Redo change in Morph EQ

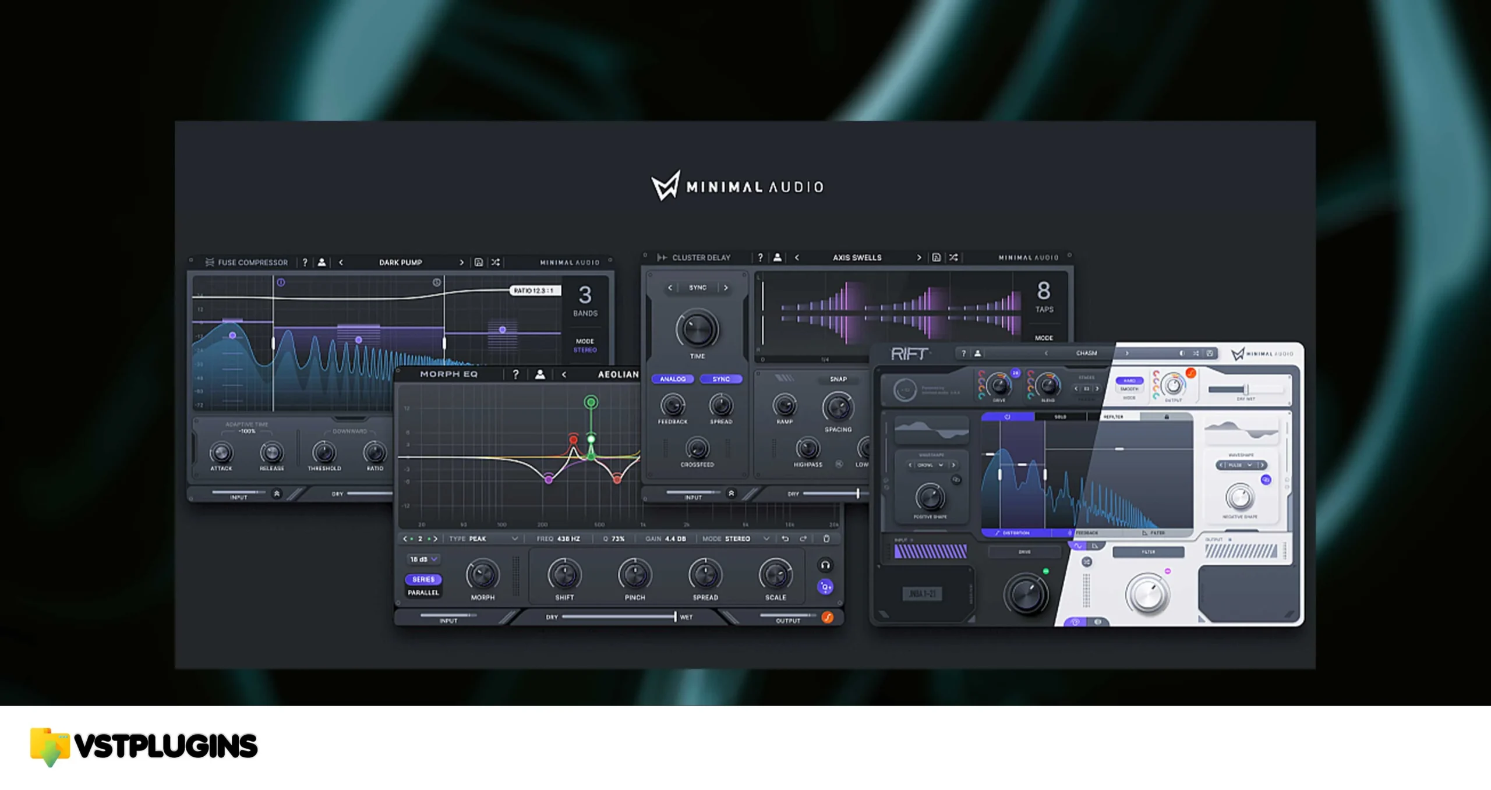[803, 539]
